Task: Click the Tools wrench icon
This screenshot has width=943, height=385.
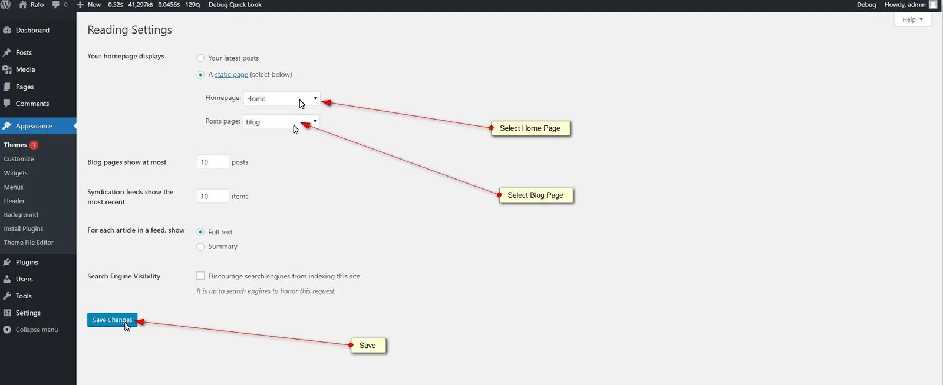Action: point(7,296)
